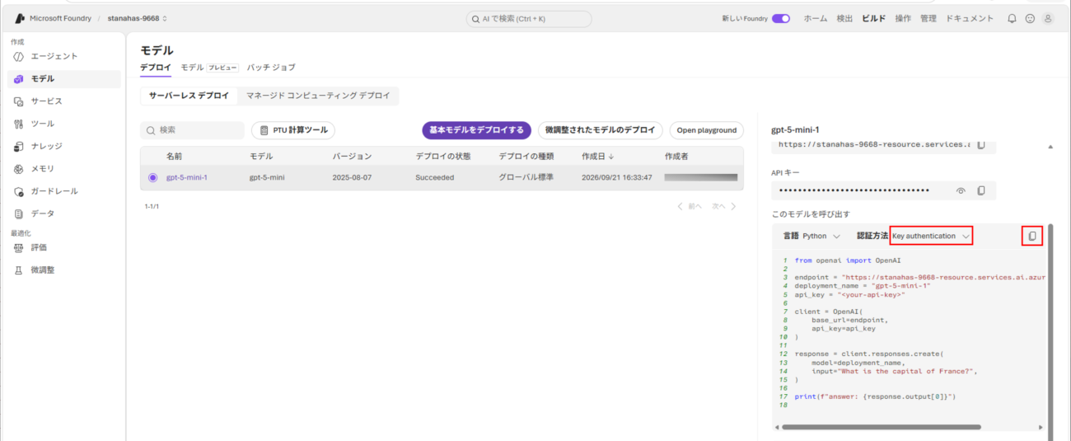Open ドキュメント in the top navigation
Image resolution: width=1071 pixels, height=441 pixels.
[x=970, y=18]
